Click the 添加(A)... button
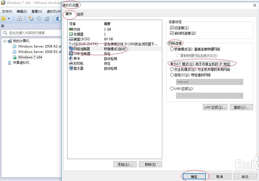Image resolution: width=259 pixels, height=181 pixels. (x=125, y=164)
